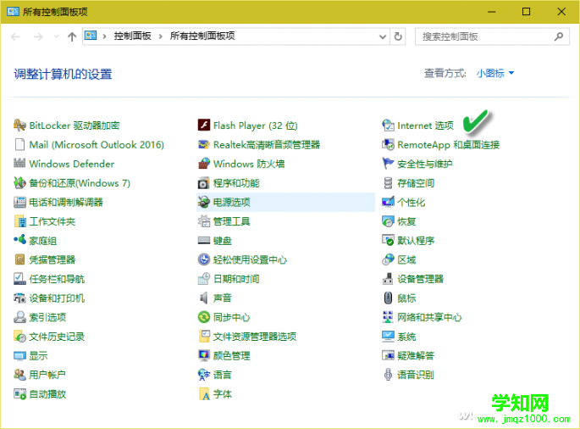Select 所有控制面板项 in the address breadcrumb

[x=202, y=36]
